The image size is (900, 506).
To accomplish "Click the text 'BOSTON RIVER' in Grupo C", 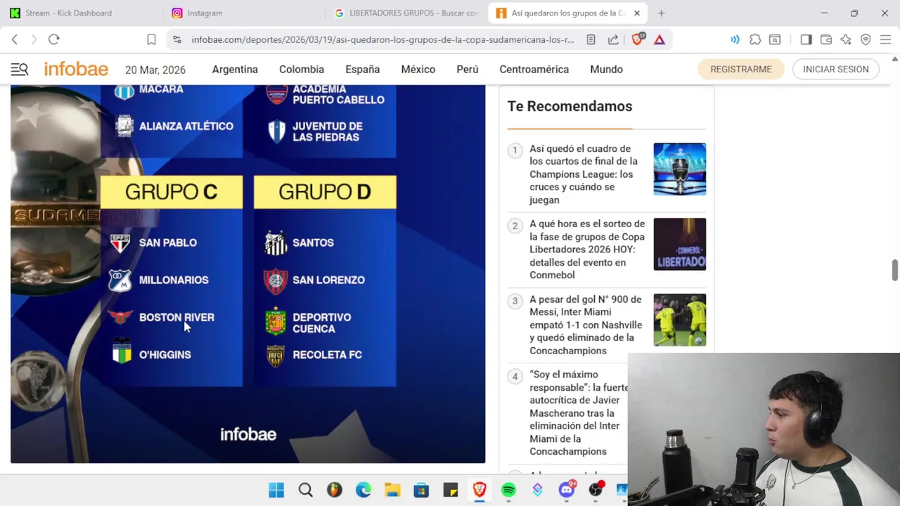I will (x=176, y=317).
